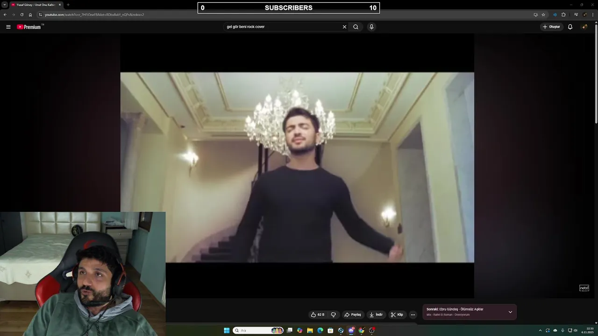Create a clip with Klip button

397,315
